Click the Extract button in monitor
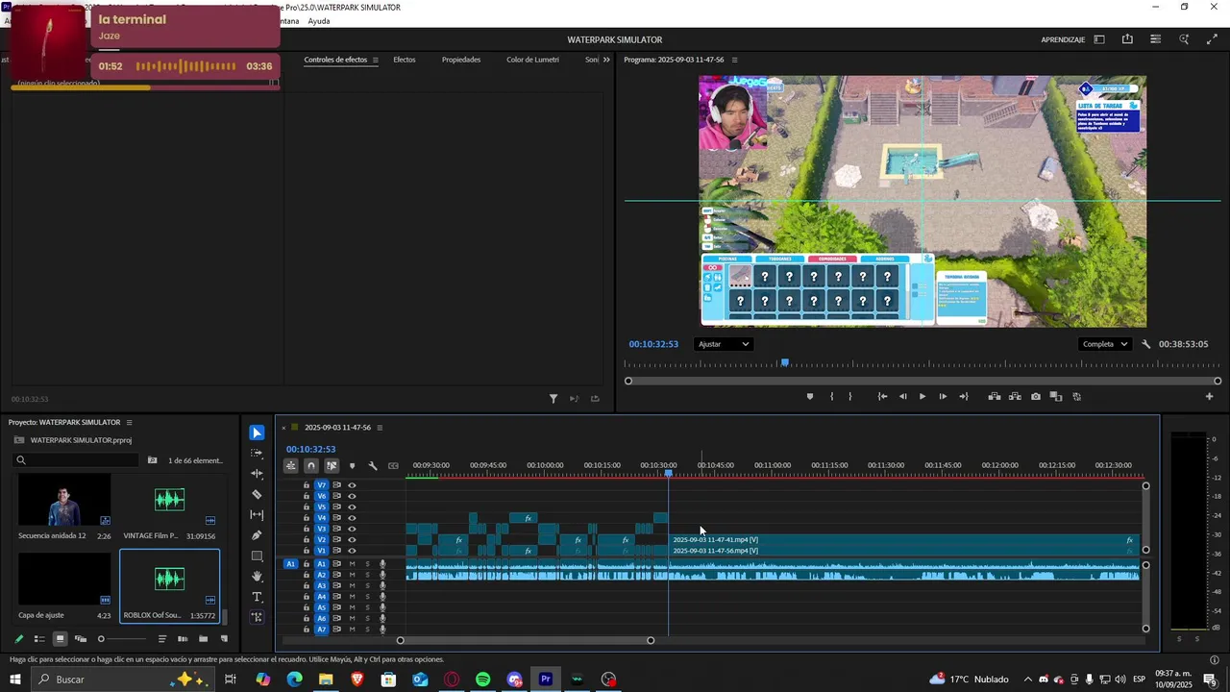Screen dimensions: 1230x692 pos(1015,396)
